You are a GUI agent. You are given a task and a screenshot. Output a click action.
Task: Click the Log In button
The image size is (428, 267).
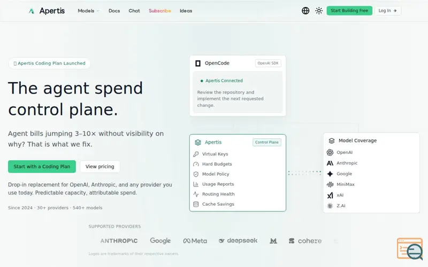[387, 11]
